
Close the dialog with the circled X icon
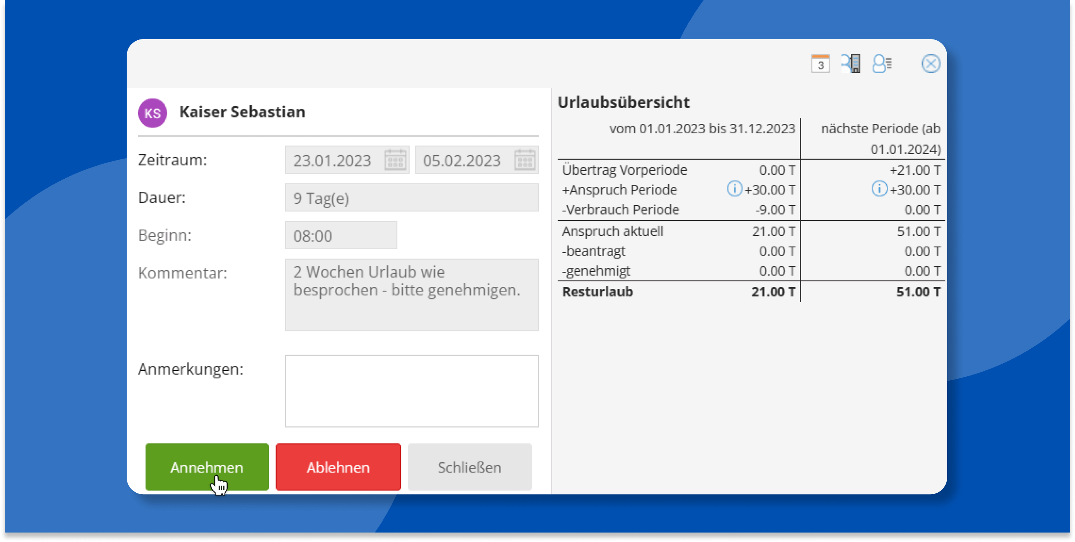(x=931, y=64)
